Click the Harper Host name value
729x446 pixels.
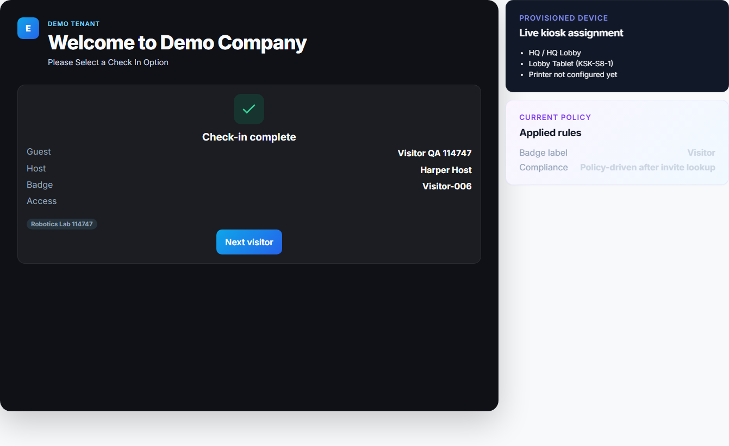(x=446, y=170)
